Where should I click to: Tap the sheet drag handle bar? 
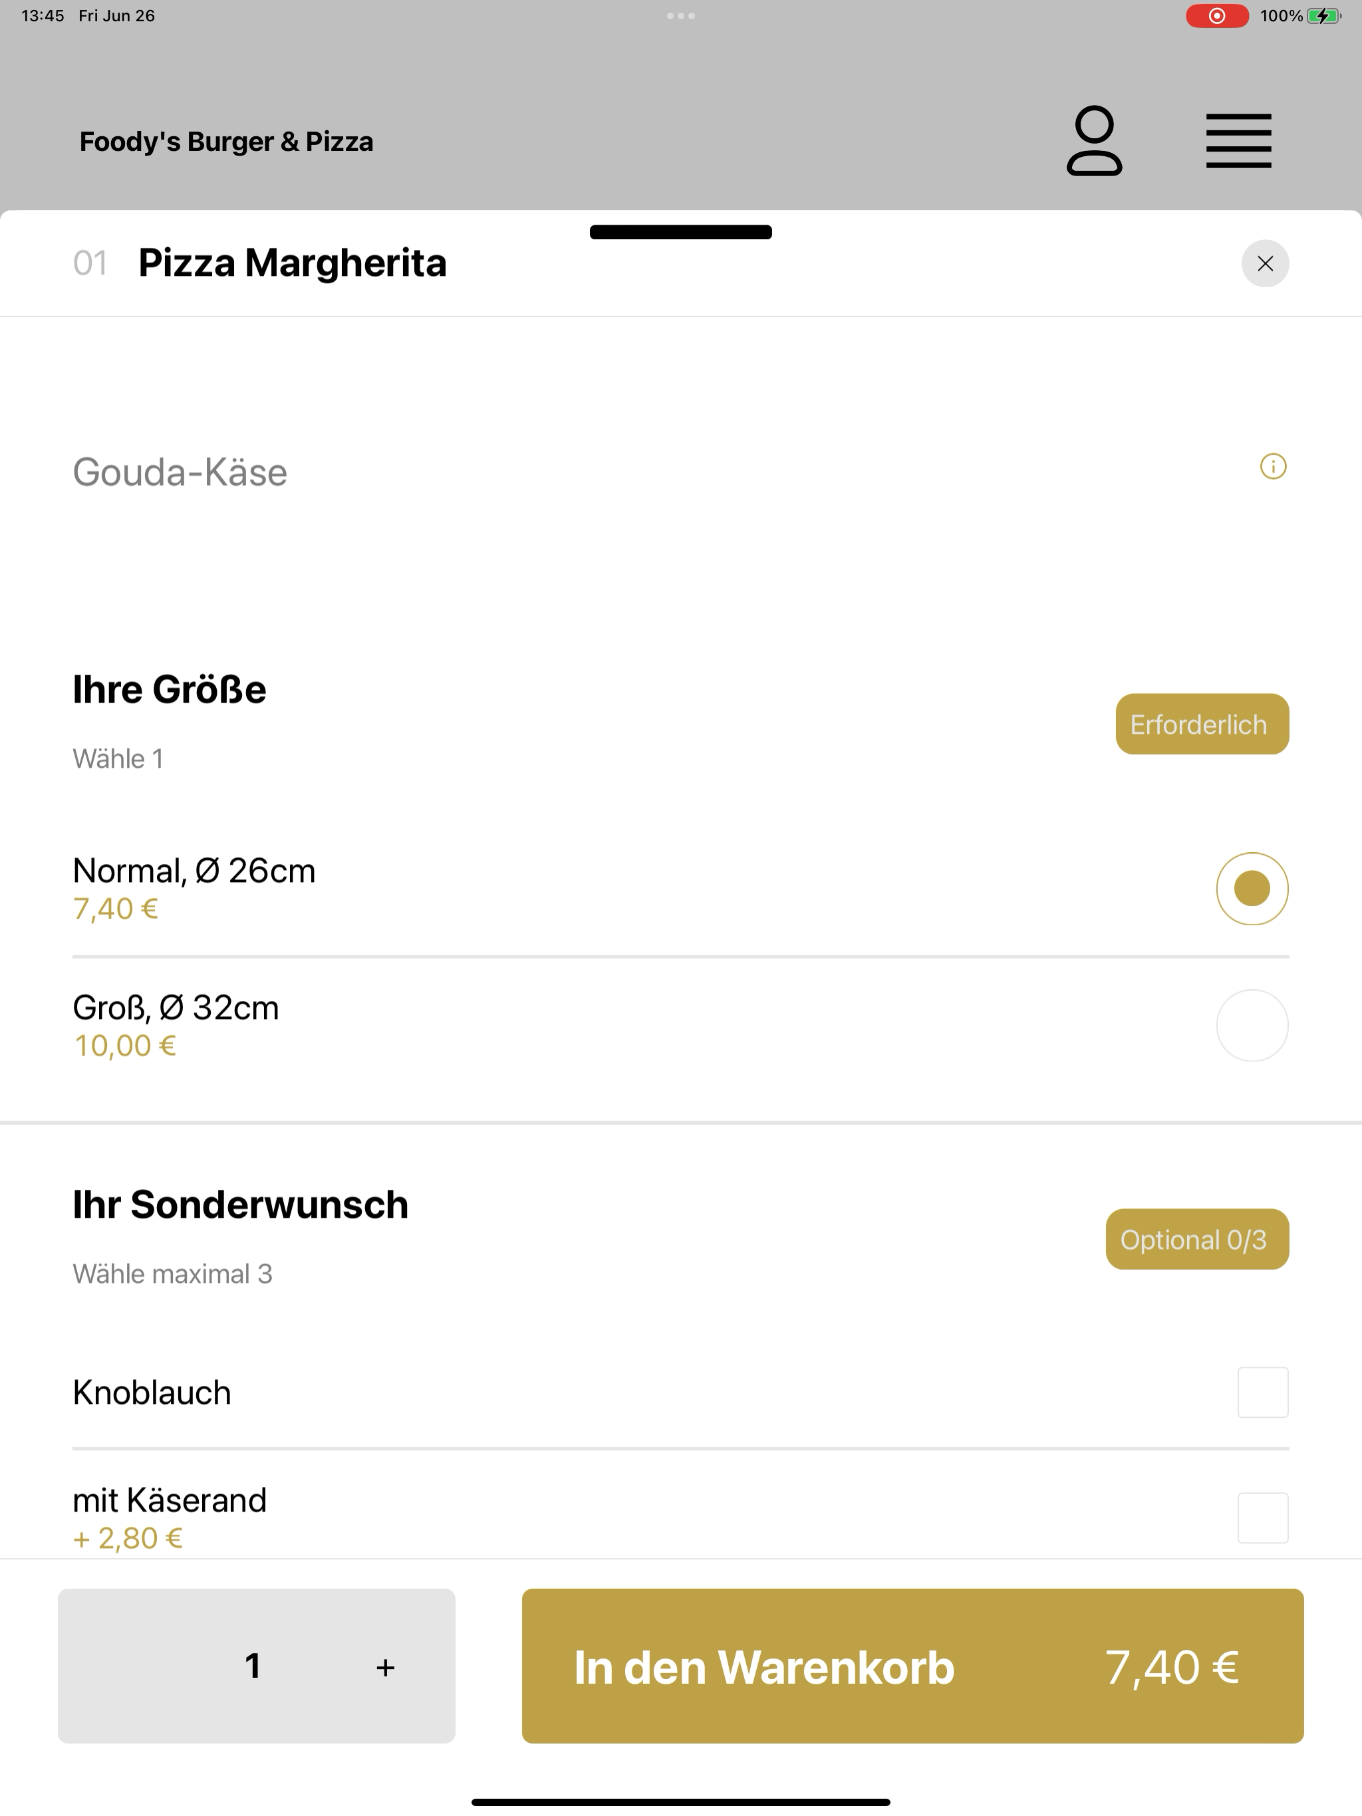click(x=680, y=233)
